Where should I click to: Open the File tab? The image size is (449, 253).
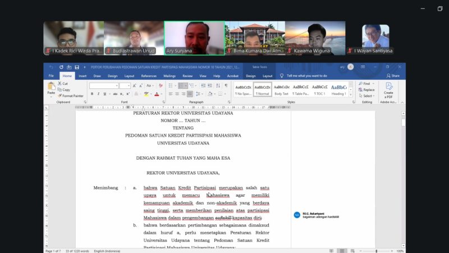pyautogui.click(x=51, y=76)
